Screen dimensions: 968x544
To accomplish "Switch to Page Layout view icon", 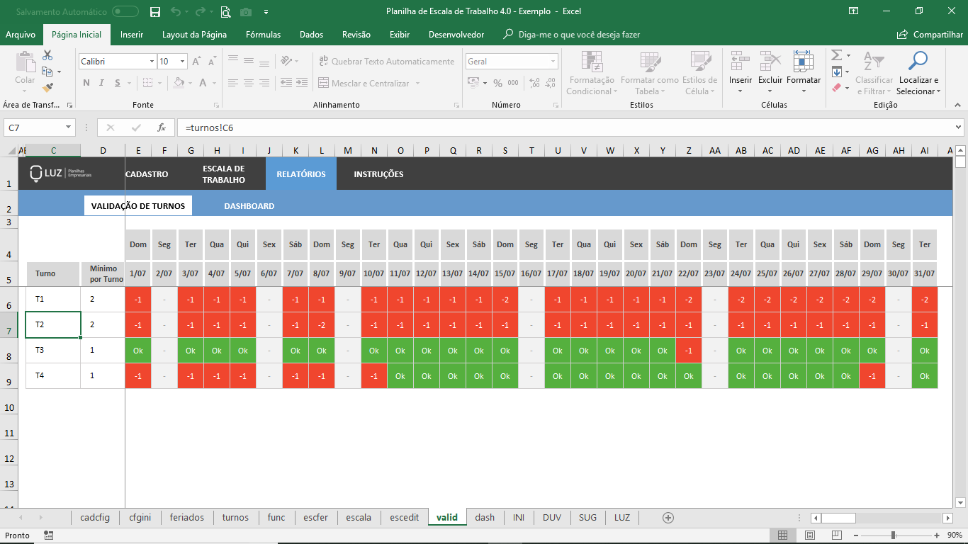I will tap(810, 535).
